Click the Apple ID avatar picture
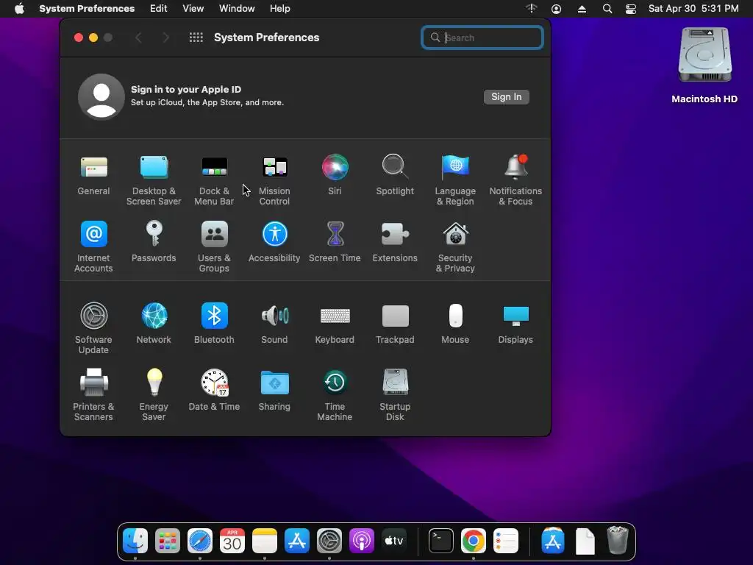 click(101, 96)
